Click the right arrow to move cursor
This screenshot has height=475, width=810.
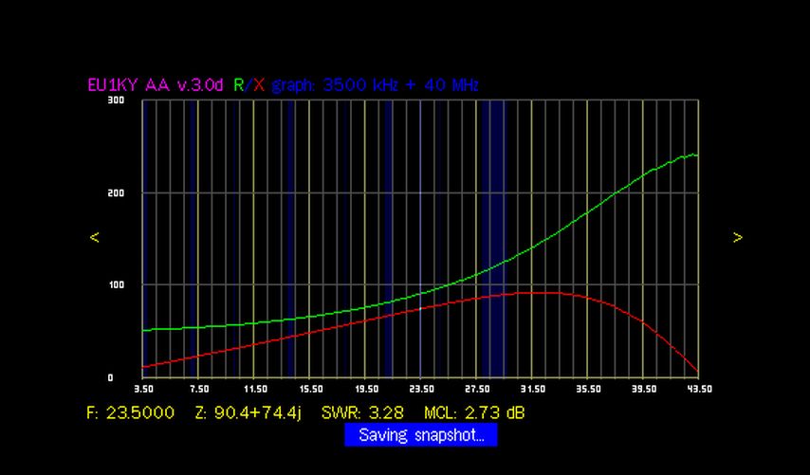click(738, 237)
